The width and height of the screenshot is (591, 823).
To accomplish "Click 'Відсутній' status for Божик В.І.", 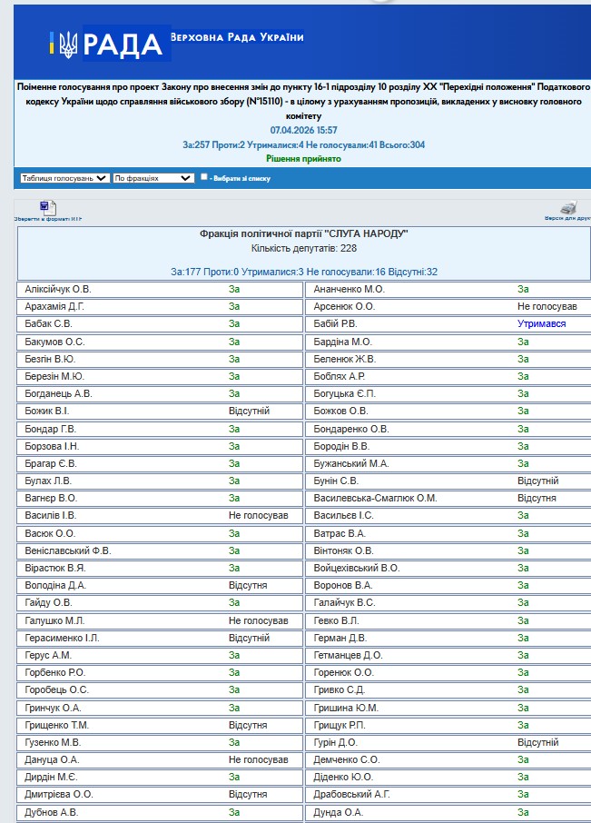I will (249, 411).
